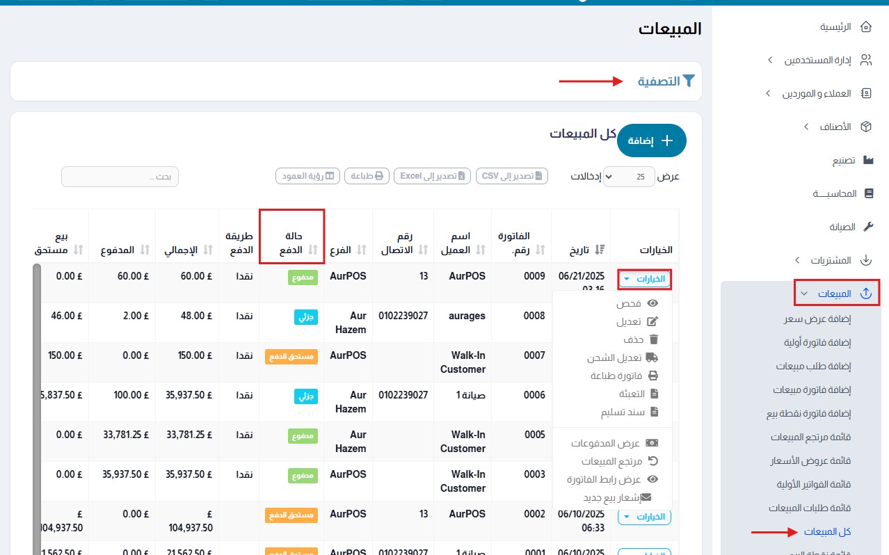Click the document icon beside التعبئة
Viewport: 889px width, 555px height.
654,394
